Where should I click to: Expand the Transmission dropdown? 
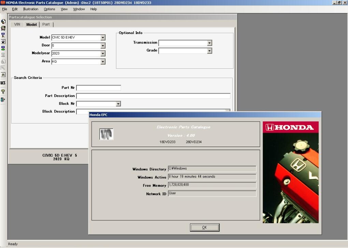209,43
